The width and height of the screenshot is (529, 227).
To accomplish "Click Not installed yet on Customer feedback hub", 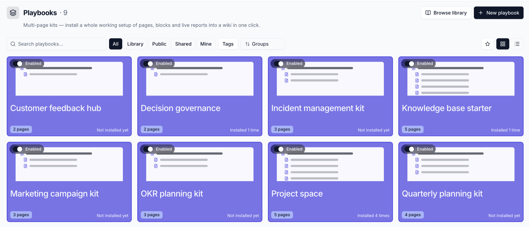I will (112, 130).
